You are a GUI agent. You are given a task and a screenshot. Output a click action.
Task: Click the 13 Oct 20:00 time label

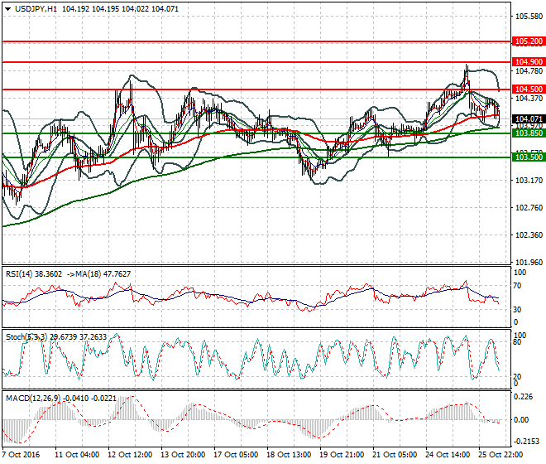tap(183, 455)
